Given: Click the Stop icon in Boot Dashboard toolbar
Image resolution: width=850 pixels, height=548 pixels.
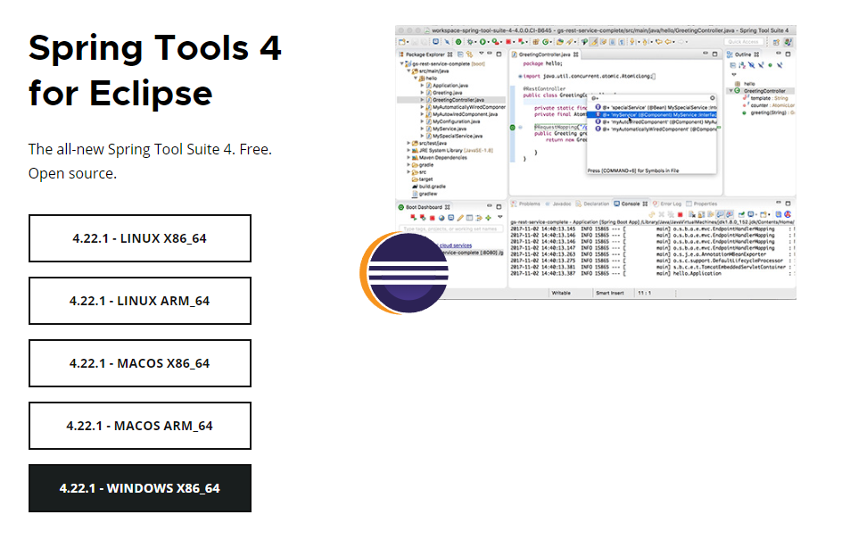Looking at the screenshot, I should [433, 217].
